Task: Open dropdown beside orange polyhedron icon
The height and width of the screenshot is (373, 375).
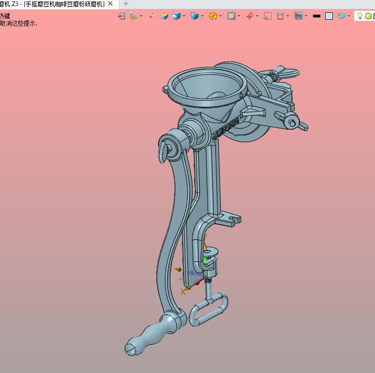Action: [220, 16]
